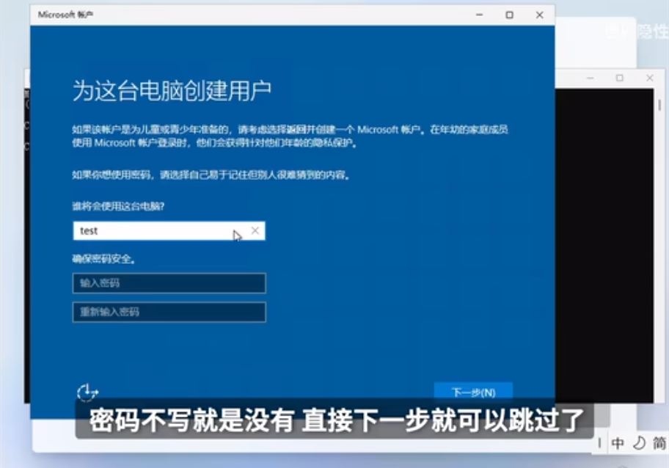Image resolution: width=669 pixels, height=468 pixels.
Task: Click the 简 simplified Chinese IME indicator
Action: (x=659, y=443)
